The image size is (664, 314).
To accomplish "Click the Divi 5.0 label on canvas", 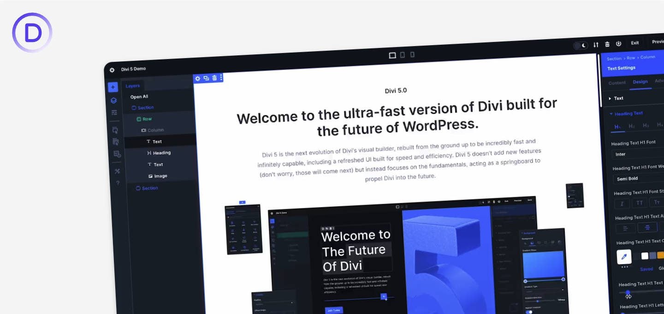I will [x=396, y=90].
